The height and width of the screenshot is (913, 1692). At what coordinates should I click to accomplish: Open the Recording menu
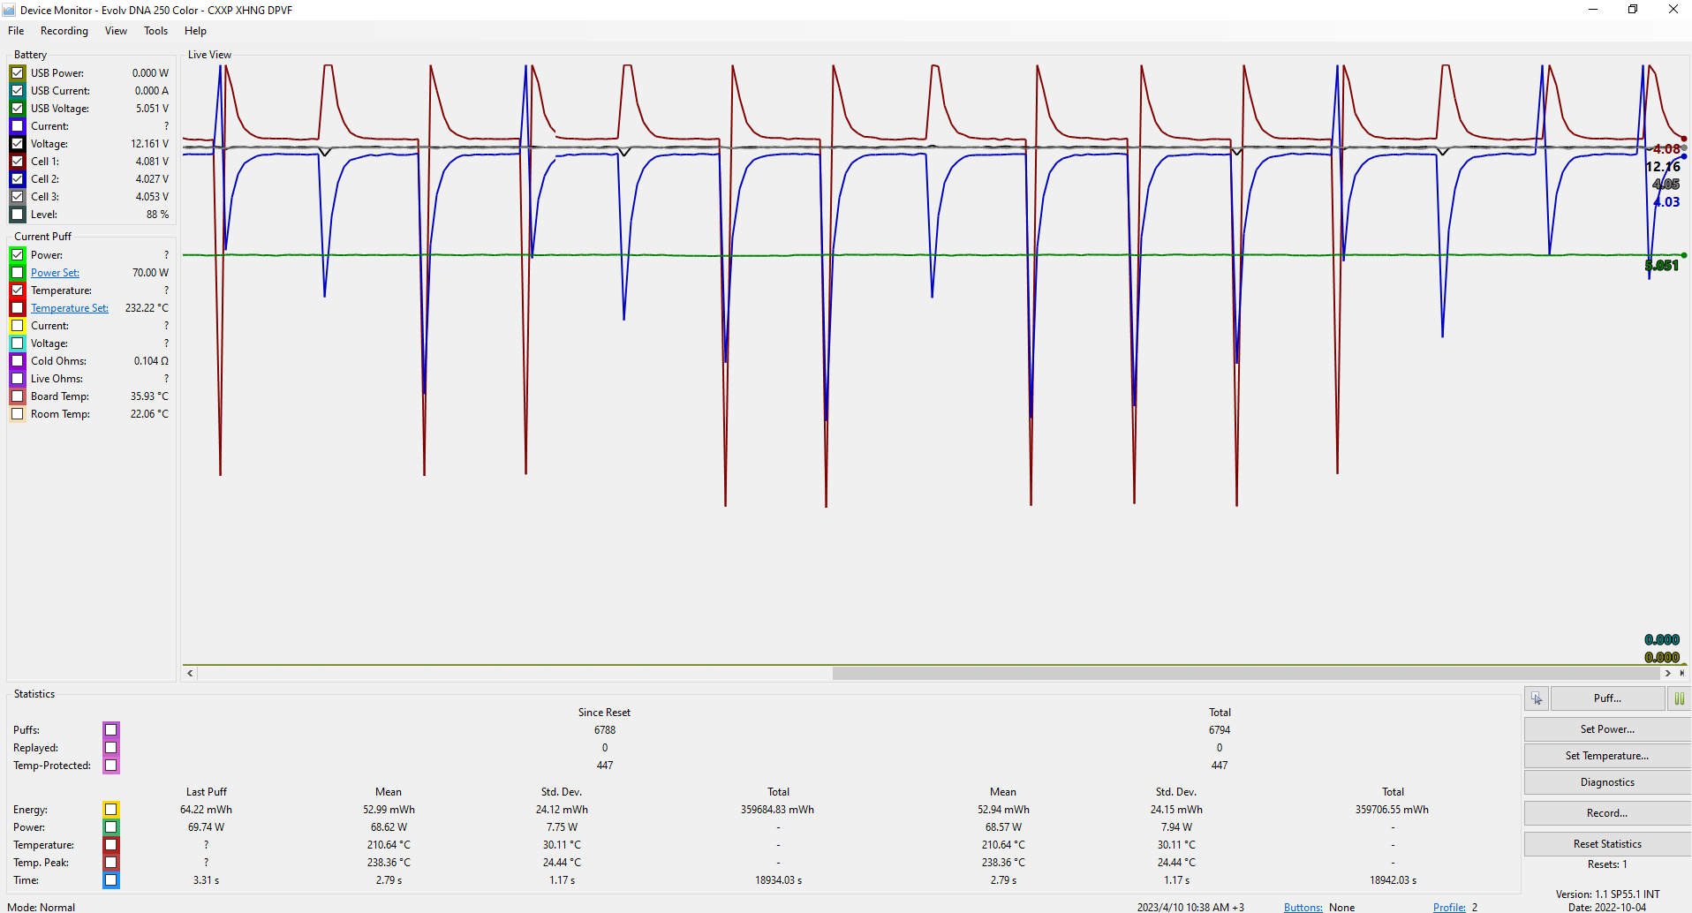coord(64,31)
